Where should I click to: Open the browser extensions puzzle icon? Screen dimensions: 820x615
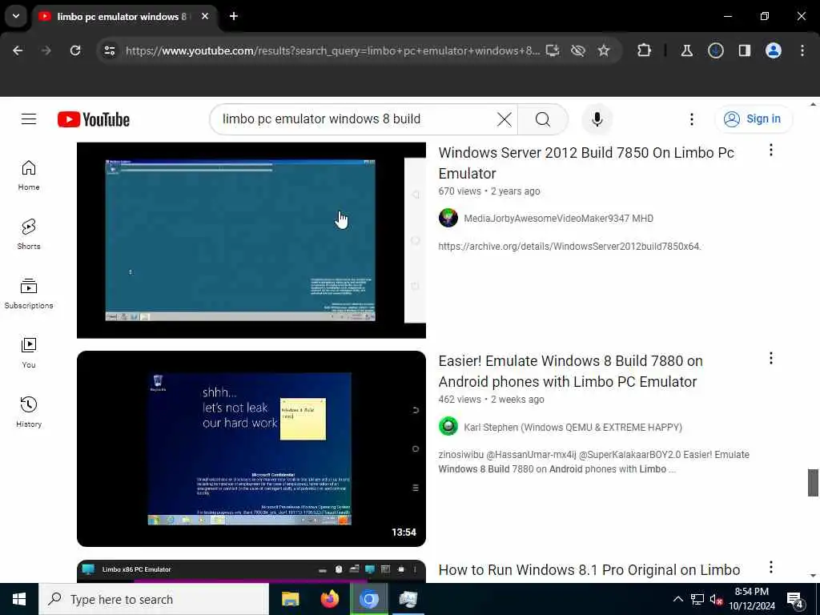645,50
